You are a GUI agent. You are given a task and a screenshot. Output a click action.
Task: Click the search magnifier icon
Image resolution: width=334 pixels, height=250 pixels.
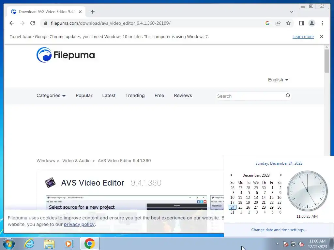click(x=288, y=95)
